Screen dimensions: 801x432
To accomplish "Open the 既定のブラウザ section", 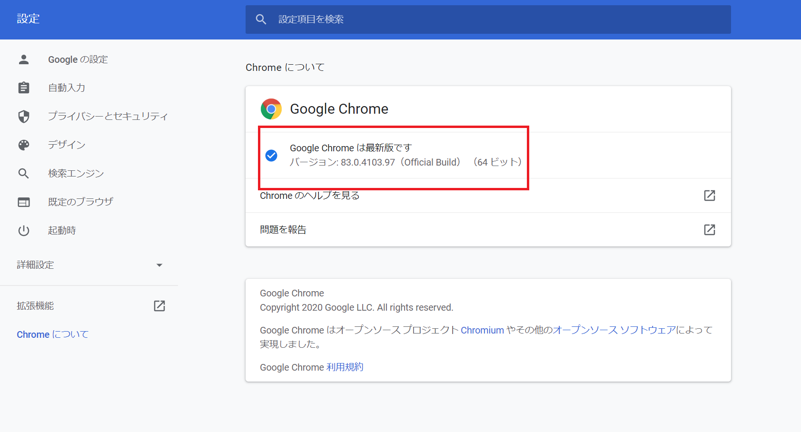I will click(81, 202).
